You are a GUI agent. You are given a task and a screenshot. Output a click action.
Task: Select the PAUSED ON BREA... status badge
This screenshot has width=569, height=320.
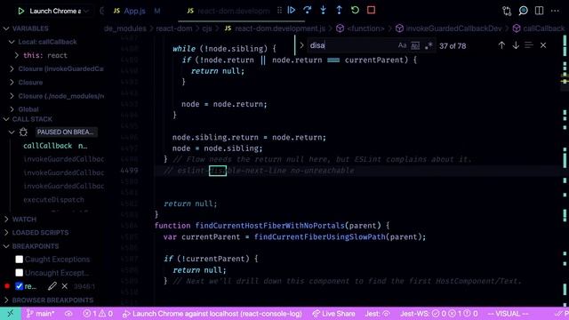66,132
